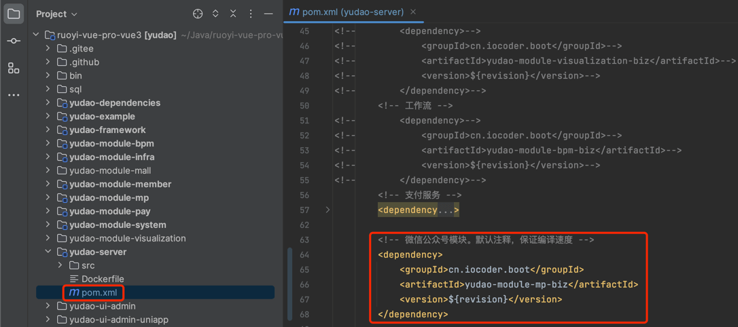The height and width of the screenshot is (327, 738).
Task: Select the yudao-module-pay module
Action: pyautogui.click(x=109, y=211)
